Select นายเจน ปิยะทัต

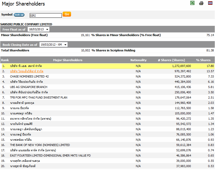(x=19, y=108)
